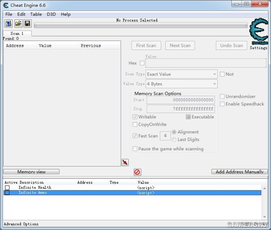Image resolution: width=271 pixels, height=230 pixels.
Task: Click the Value column header in results
Action: [x=57, y=45]
